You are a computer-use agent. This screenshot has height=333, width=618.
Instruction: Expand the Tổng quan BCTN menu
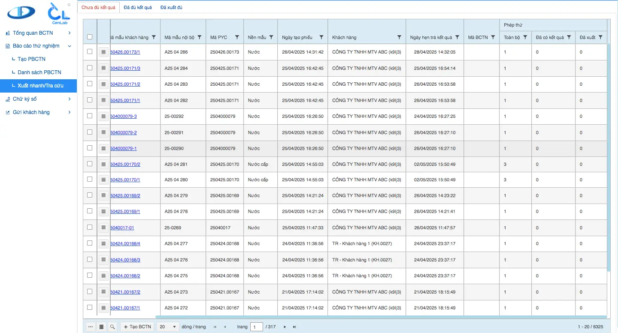point(38,33)
